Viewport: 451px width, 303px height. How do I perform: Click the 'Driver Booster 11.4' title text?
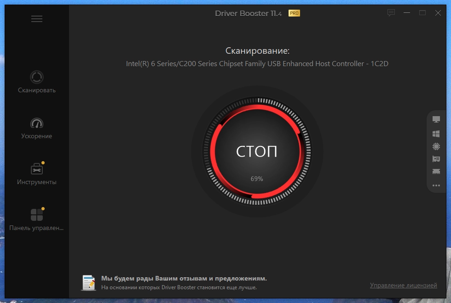coord(248,13)
